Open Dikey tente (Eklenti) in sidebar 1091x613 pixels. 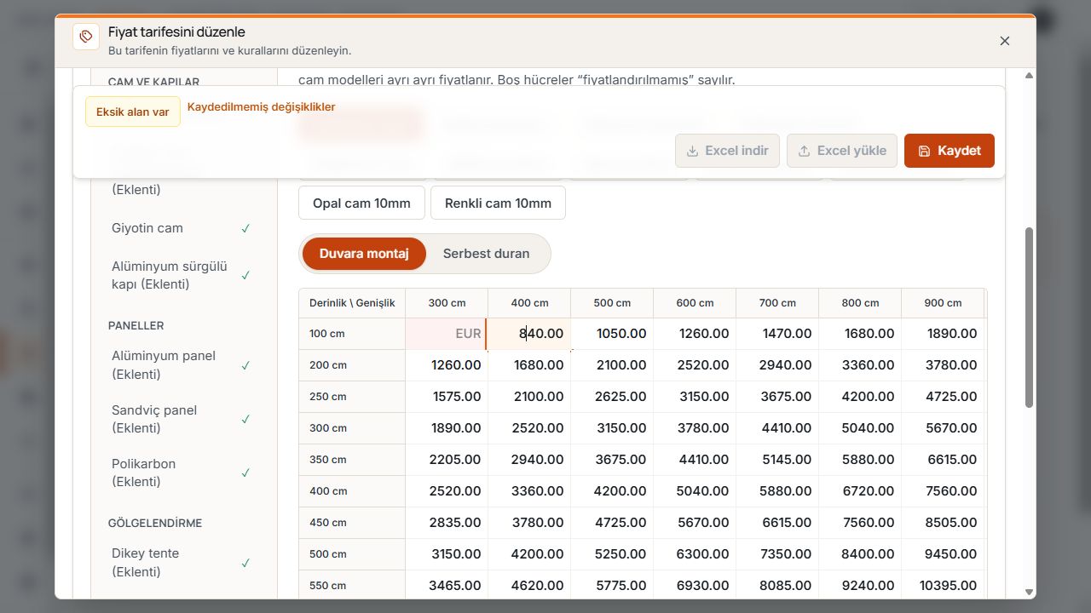pyautogui.click(x=181, y=562)
